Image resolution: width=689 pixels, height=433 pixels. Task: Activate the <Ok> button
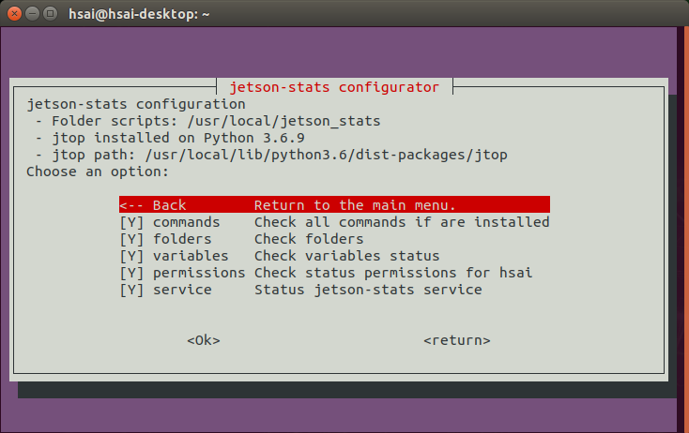[204, 340]
